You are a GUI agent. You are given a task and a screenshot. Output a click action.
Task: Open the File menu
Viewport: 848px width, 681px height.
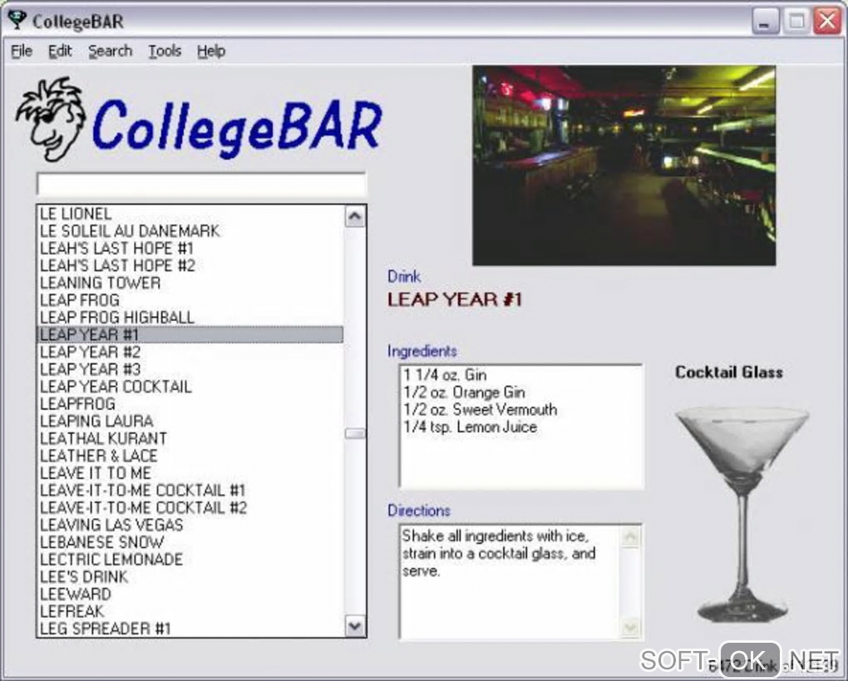[x=22, y=51]
